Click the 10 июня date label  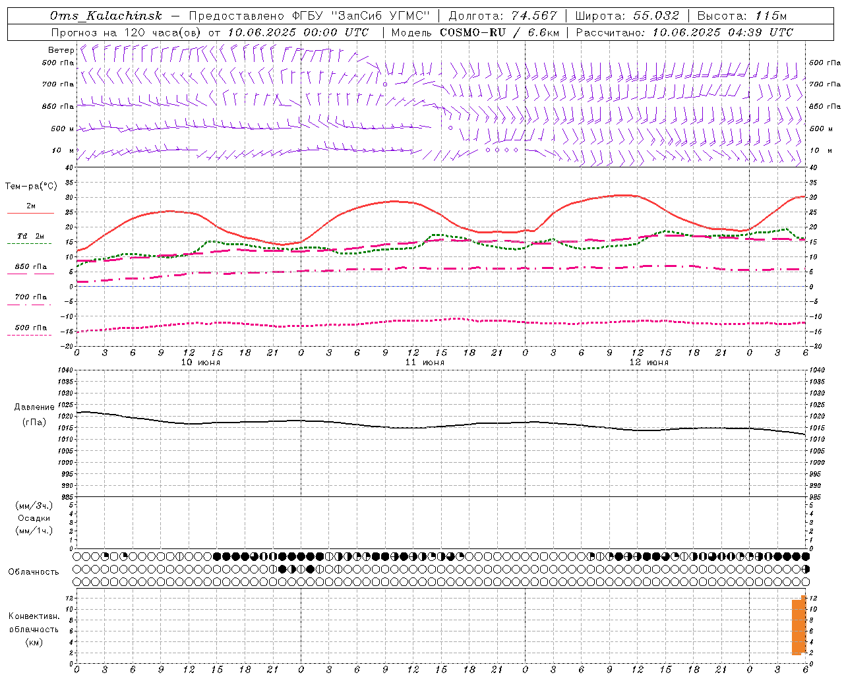point(200,363)
